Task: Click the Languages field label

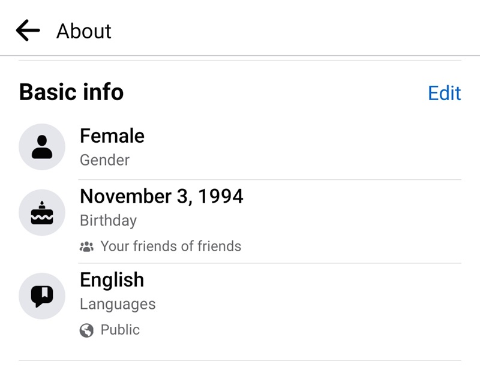Action: pyautogui.click(x=118, y=304)
